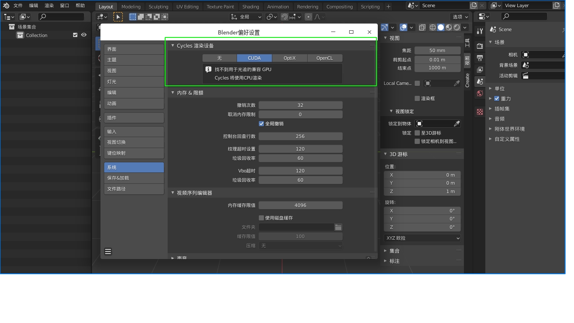The width and height of the screenshot is (574, 323).
Task: Click eyedropper next to 锁定到物体 field
Action: click(x=457, y=124)
